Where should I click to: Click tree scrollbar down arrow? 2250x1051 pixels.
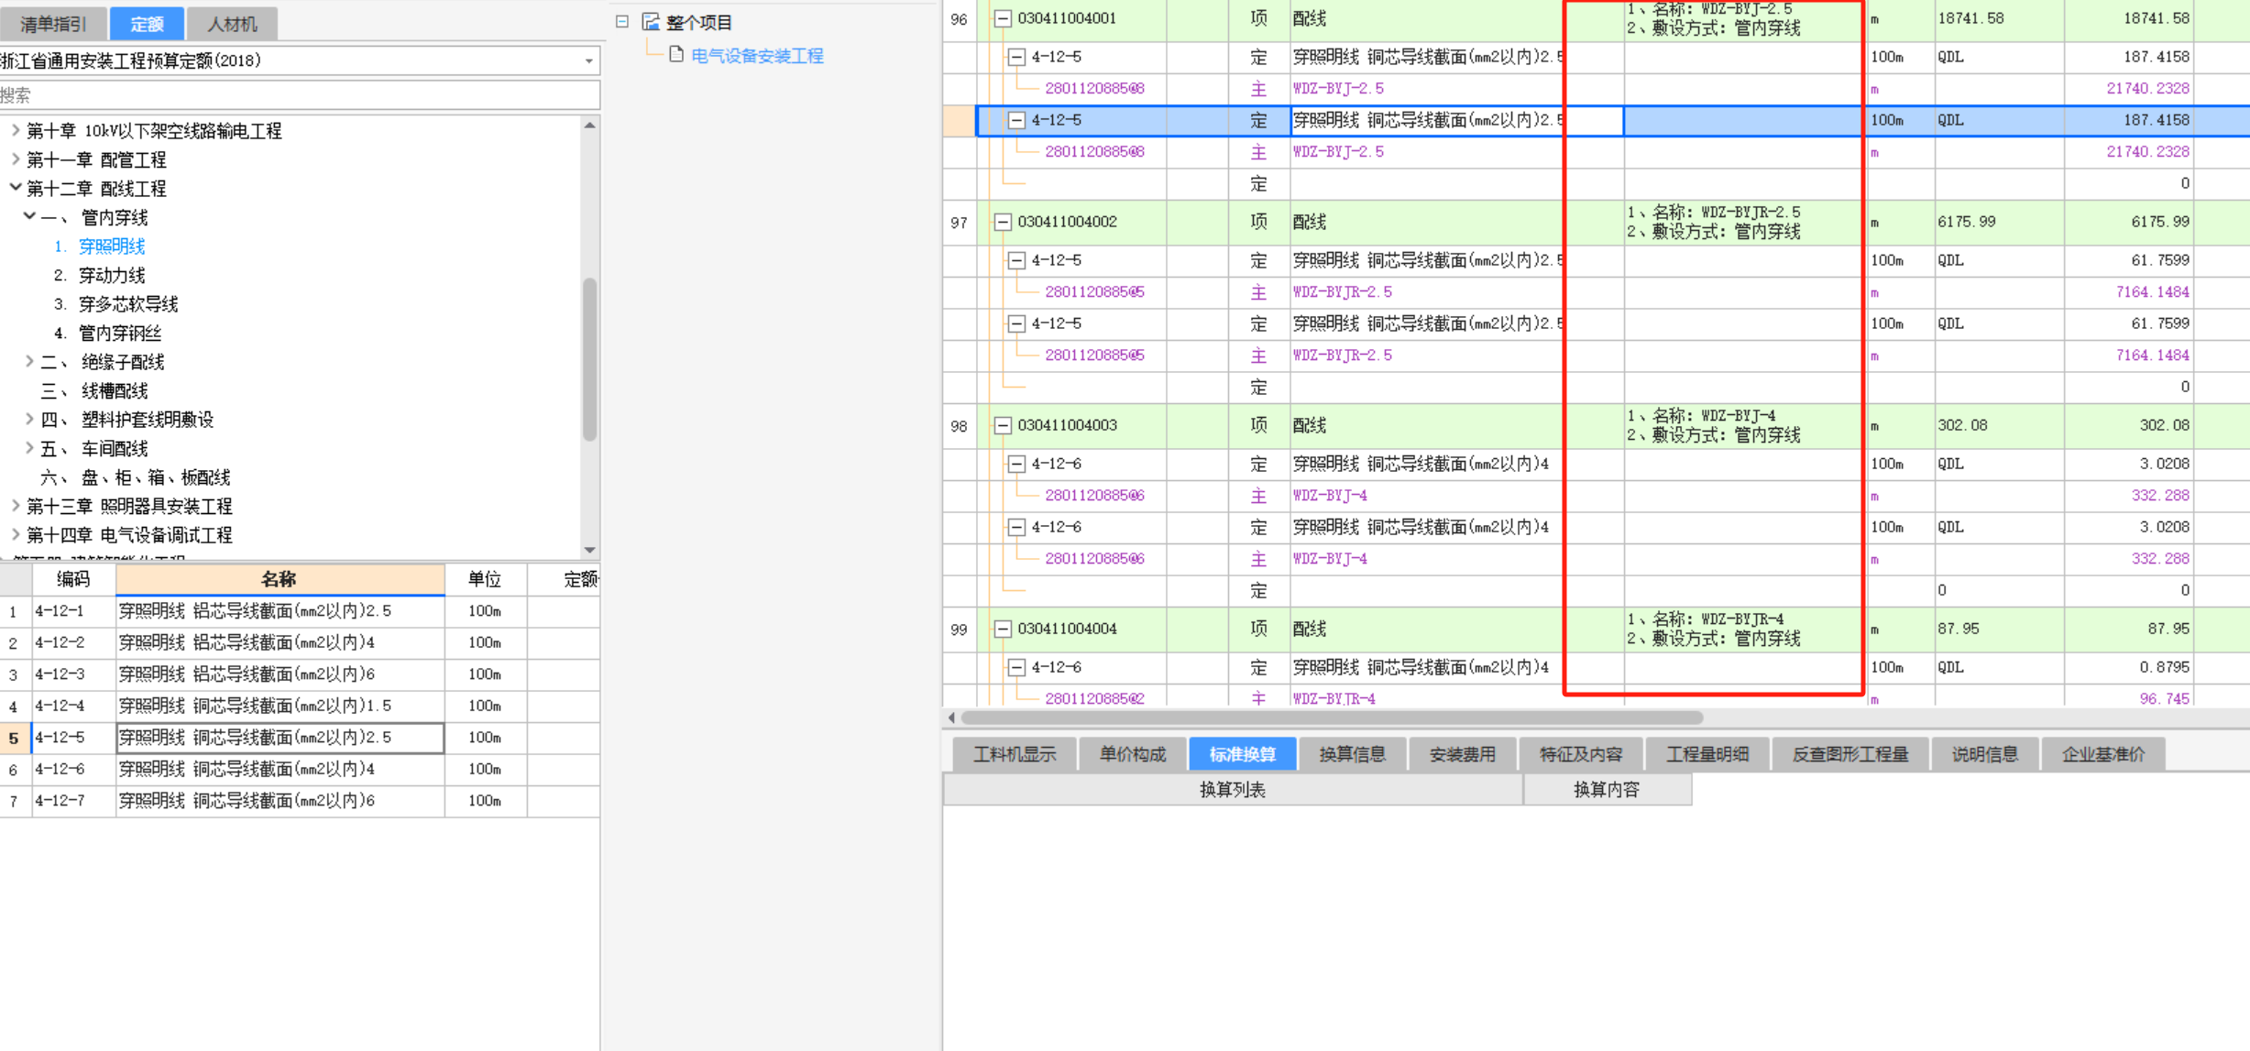click(590, 550)
